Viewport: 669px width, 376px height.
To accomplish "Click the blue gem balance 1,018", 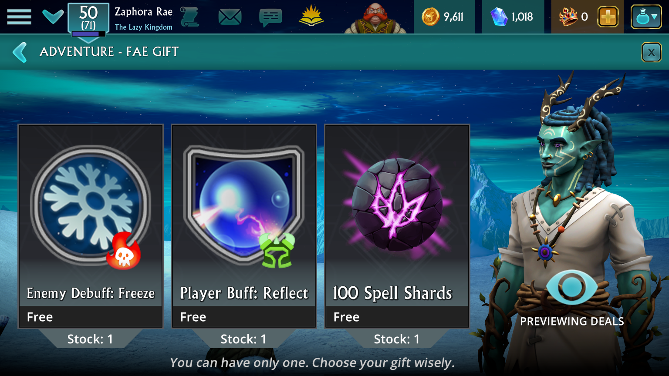I will 513,17.
